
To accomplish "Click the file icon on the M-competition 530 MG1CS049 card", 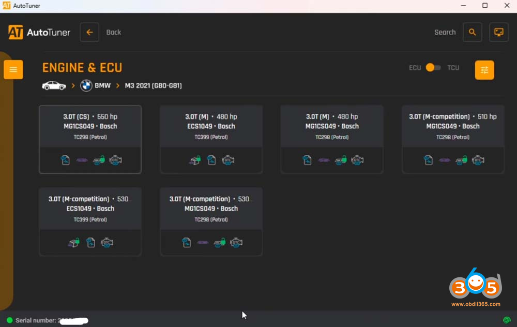I will (x=186, y=243).
